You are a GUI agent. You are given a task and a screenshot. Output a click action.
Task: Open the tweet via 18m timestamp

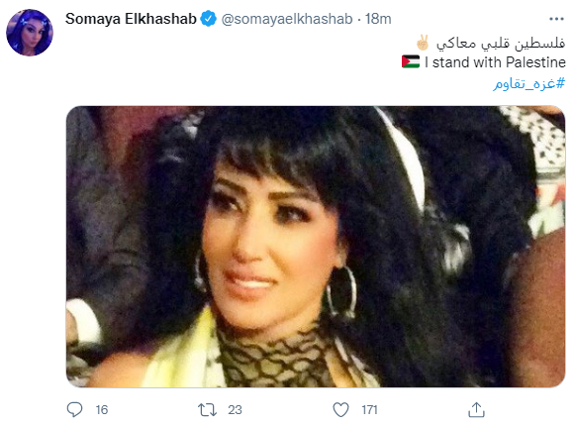[x=378, y=19]
